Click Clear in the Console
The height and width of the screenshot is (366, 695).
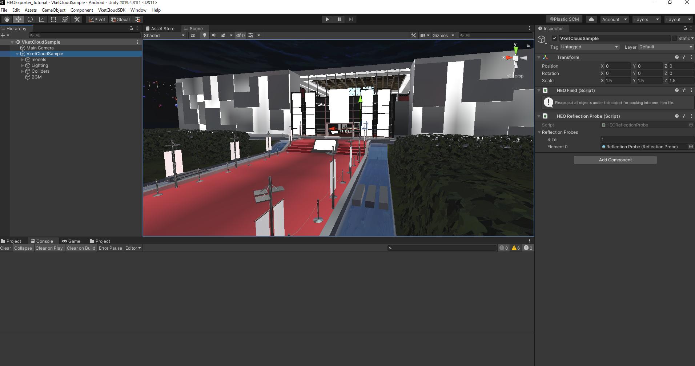tap(5, 248)
